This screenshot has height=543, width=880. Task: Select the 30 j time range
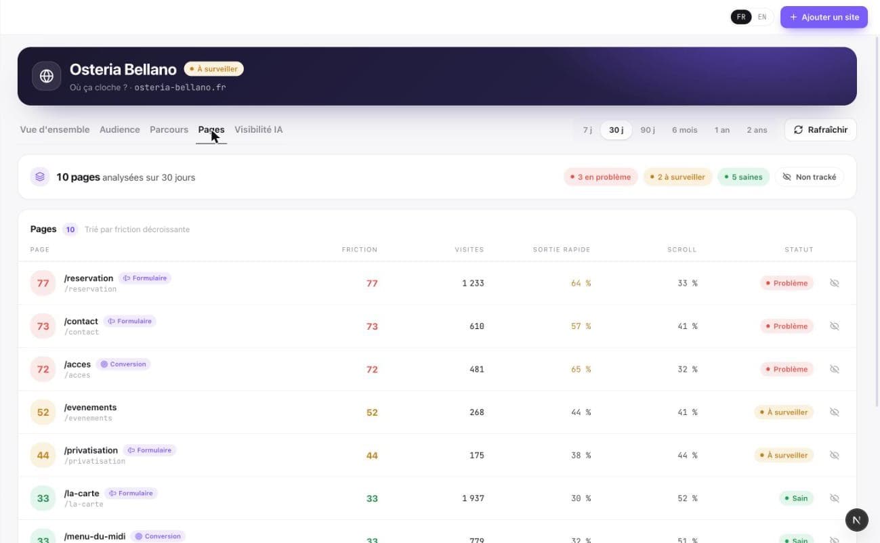tap(616, 130)
